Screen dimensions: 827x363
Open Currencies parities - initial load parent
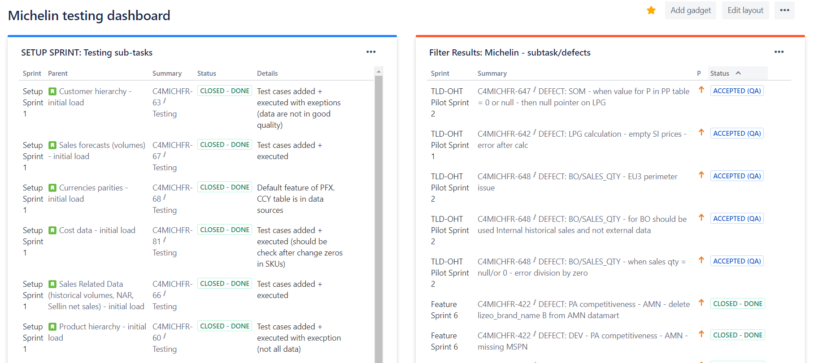tap(93, 188)
